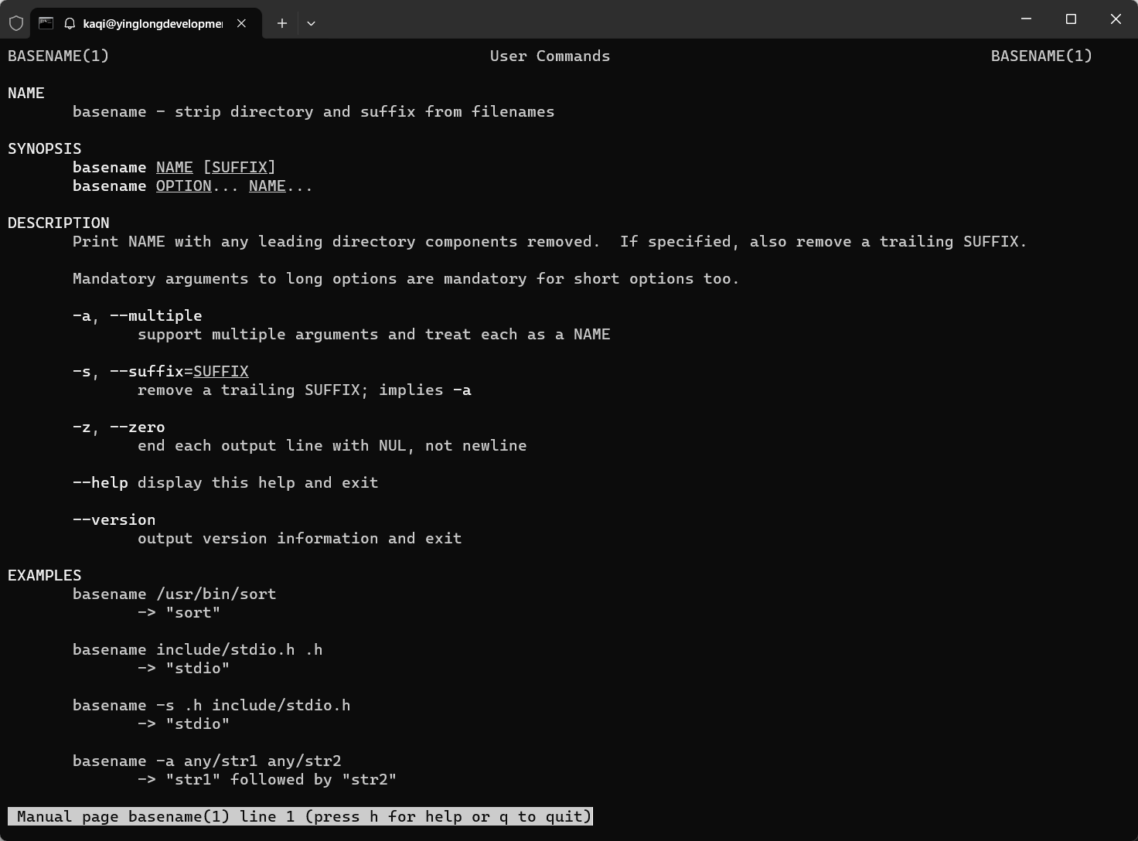Click the -z, --zero option line
The width and height of the screenshot is (1138, 841).
119,427
